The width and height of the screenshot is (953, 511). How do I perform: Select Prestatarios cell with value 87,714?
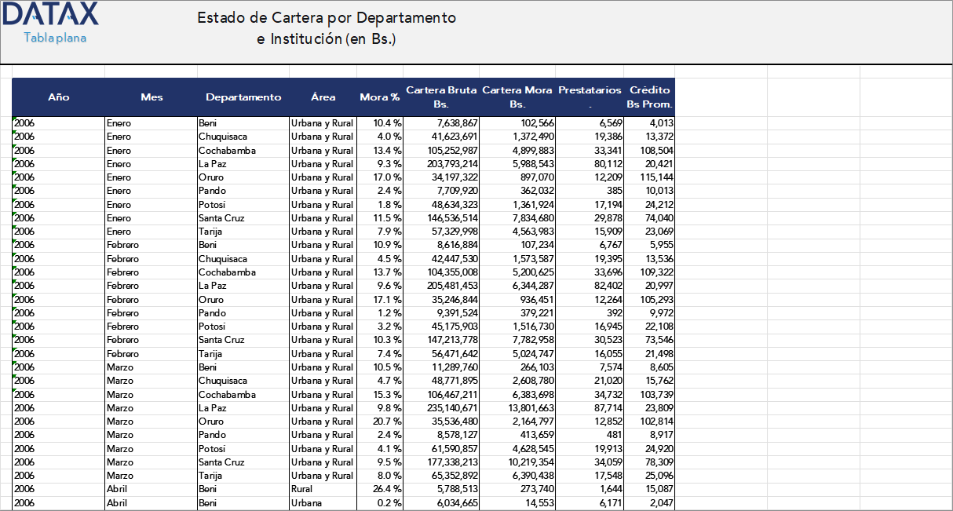[590, 408]
